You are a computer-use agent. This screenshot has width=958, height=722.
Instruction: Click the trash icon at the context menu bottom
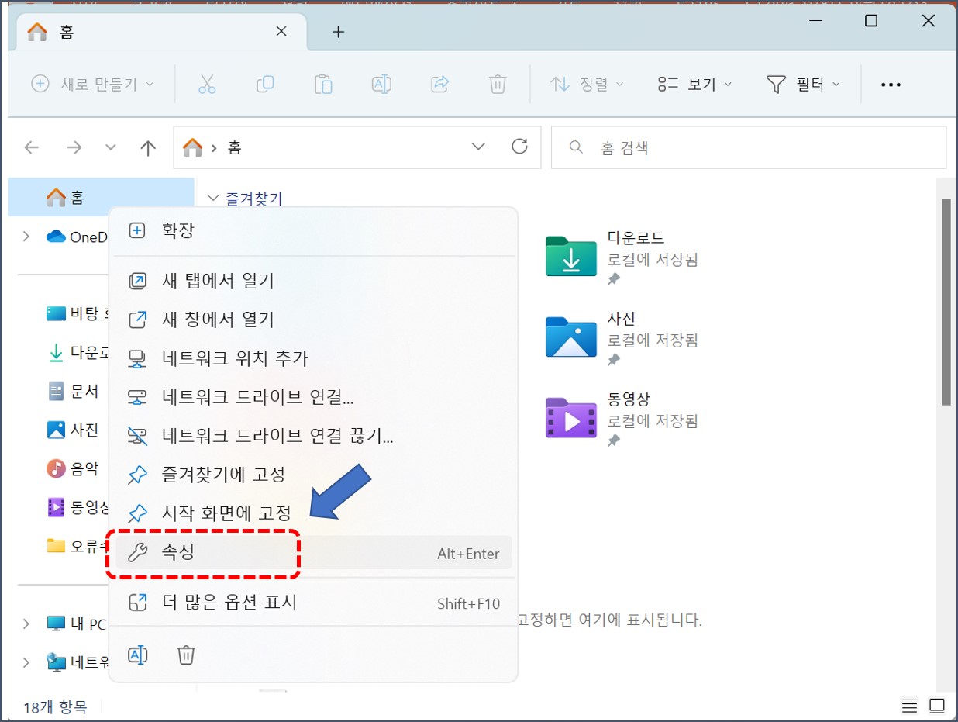[185, 655]
